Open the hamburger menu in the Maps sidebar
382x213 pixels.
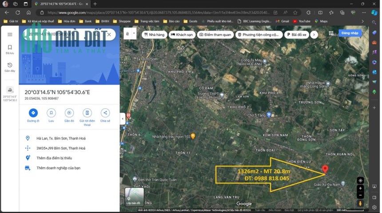click(10, 35)
